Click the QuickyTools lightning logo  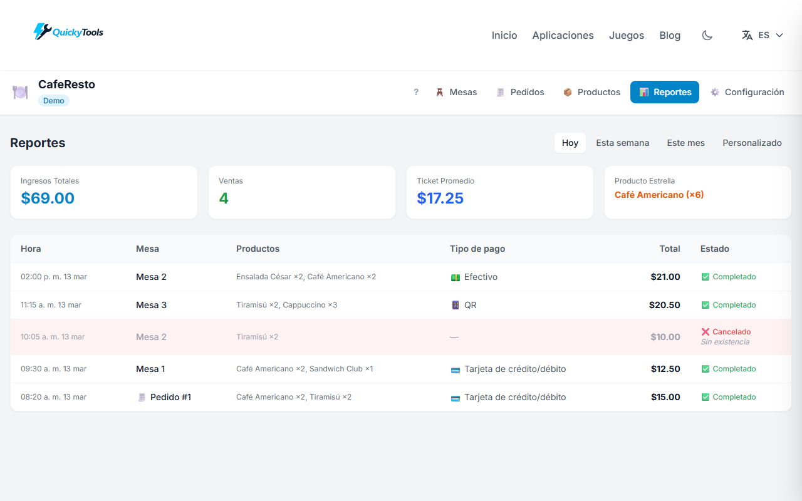point(41,31)
